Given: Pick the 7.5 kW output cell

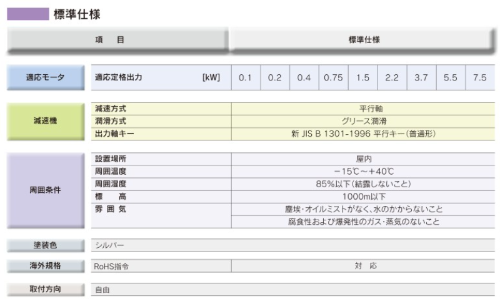Looking at the screenshot, I should click(479, 78).
